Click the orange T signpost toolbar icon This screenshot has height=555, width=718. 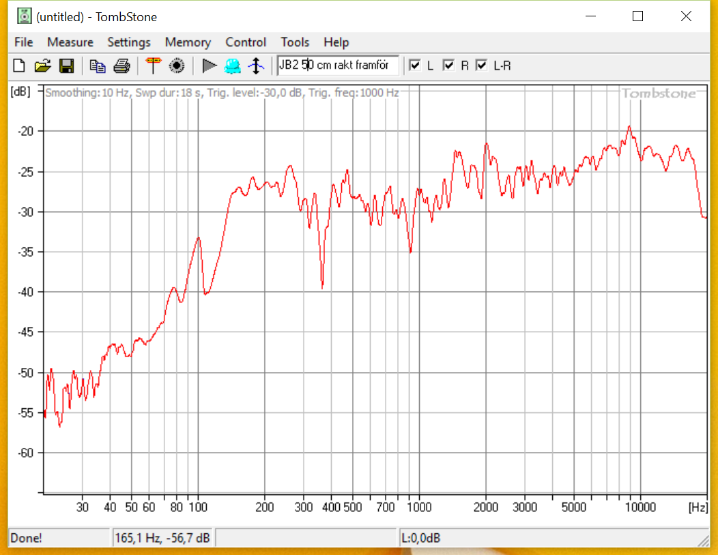(x=153, y=66)
